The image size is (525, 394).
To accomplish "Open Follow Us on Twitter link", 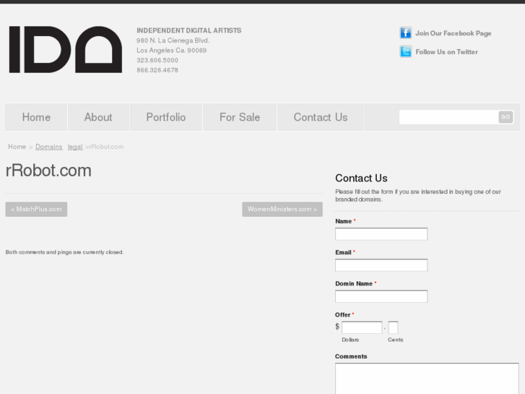I will point(446,52).
